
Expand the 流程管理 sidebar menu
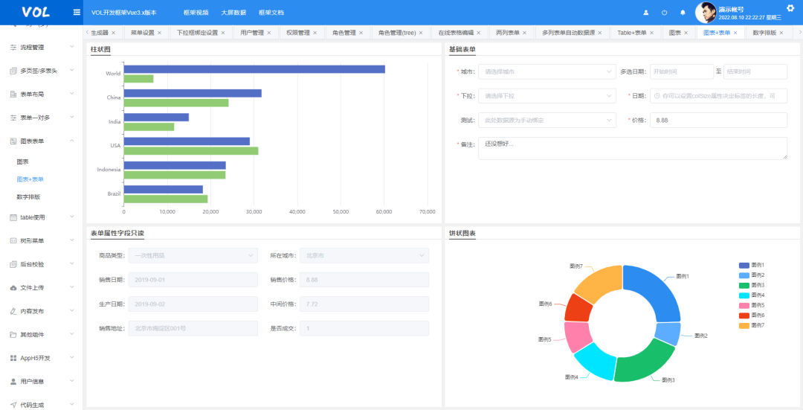pos(42,47)
